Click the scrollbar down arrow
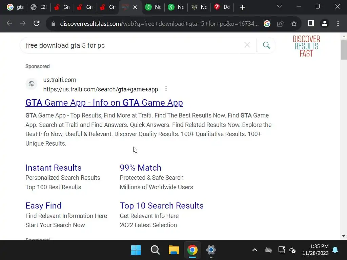Viewport: 347px width, 260px height. pyautogui.click(x=344, y=236)
